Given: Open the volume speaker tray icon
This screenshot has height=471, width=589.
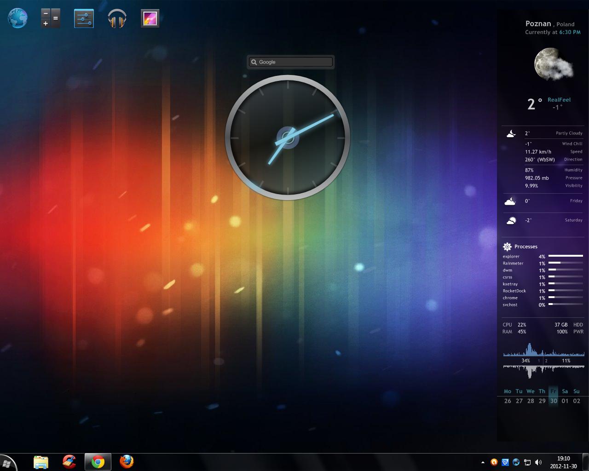Looking at the screenshot, I should [x=538, y=462].
